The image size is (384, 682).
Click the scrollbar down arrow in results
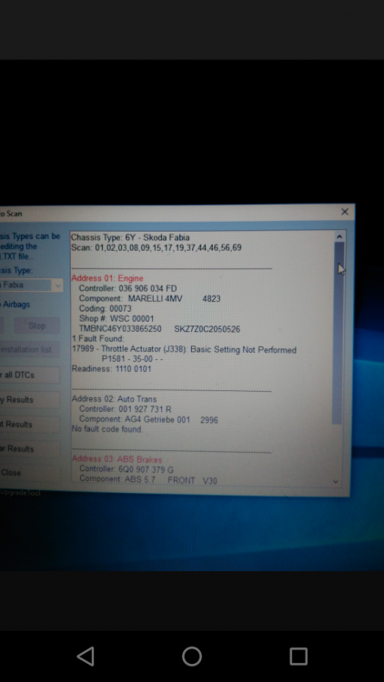coord(335,481)
